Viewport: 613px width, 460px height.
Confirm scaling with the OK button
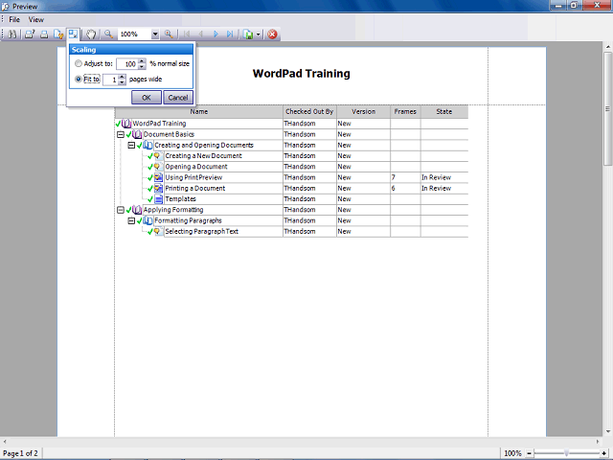[x=147, y=98]
